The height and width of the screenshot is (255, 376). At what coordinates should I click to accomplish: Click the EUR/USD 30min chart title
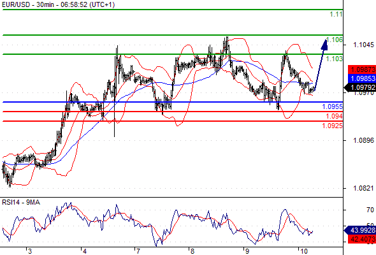(x=58, y=4)
